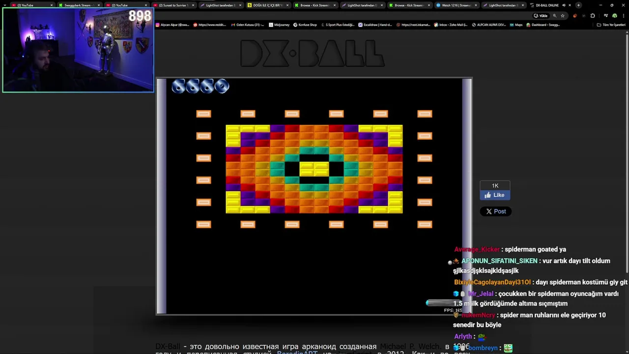Click the Yükle install app button
The image size is (629, 354).
click(541, 16)
